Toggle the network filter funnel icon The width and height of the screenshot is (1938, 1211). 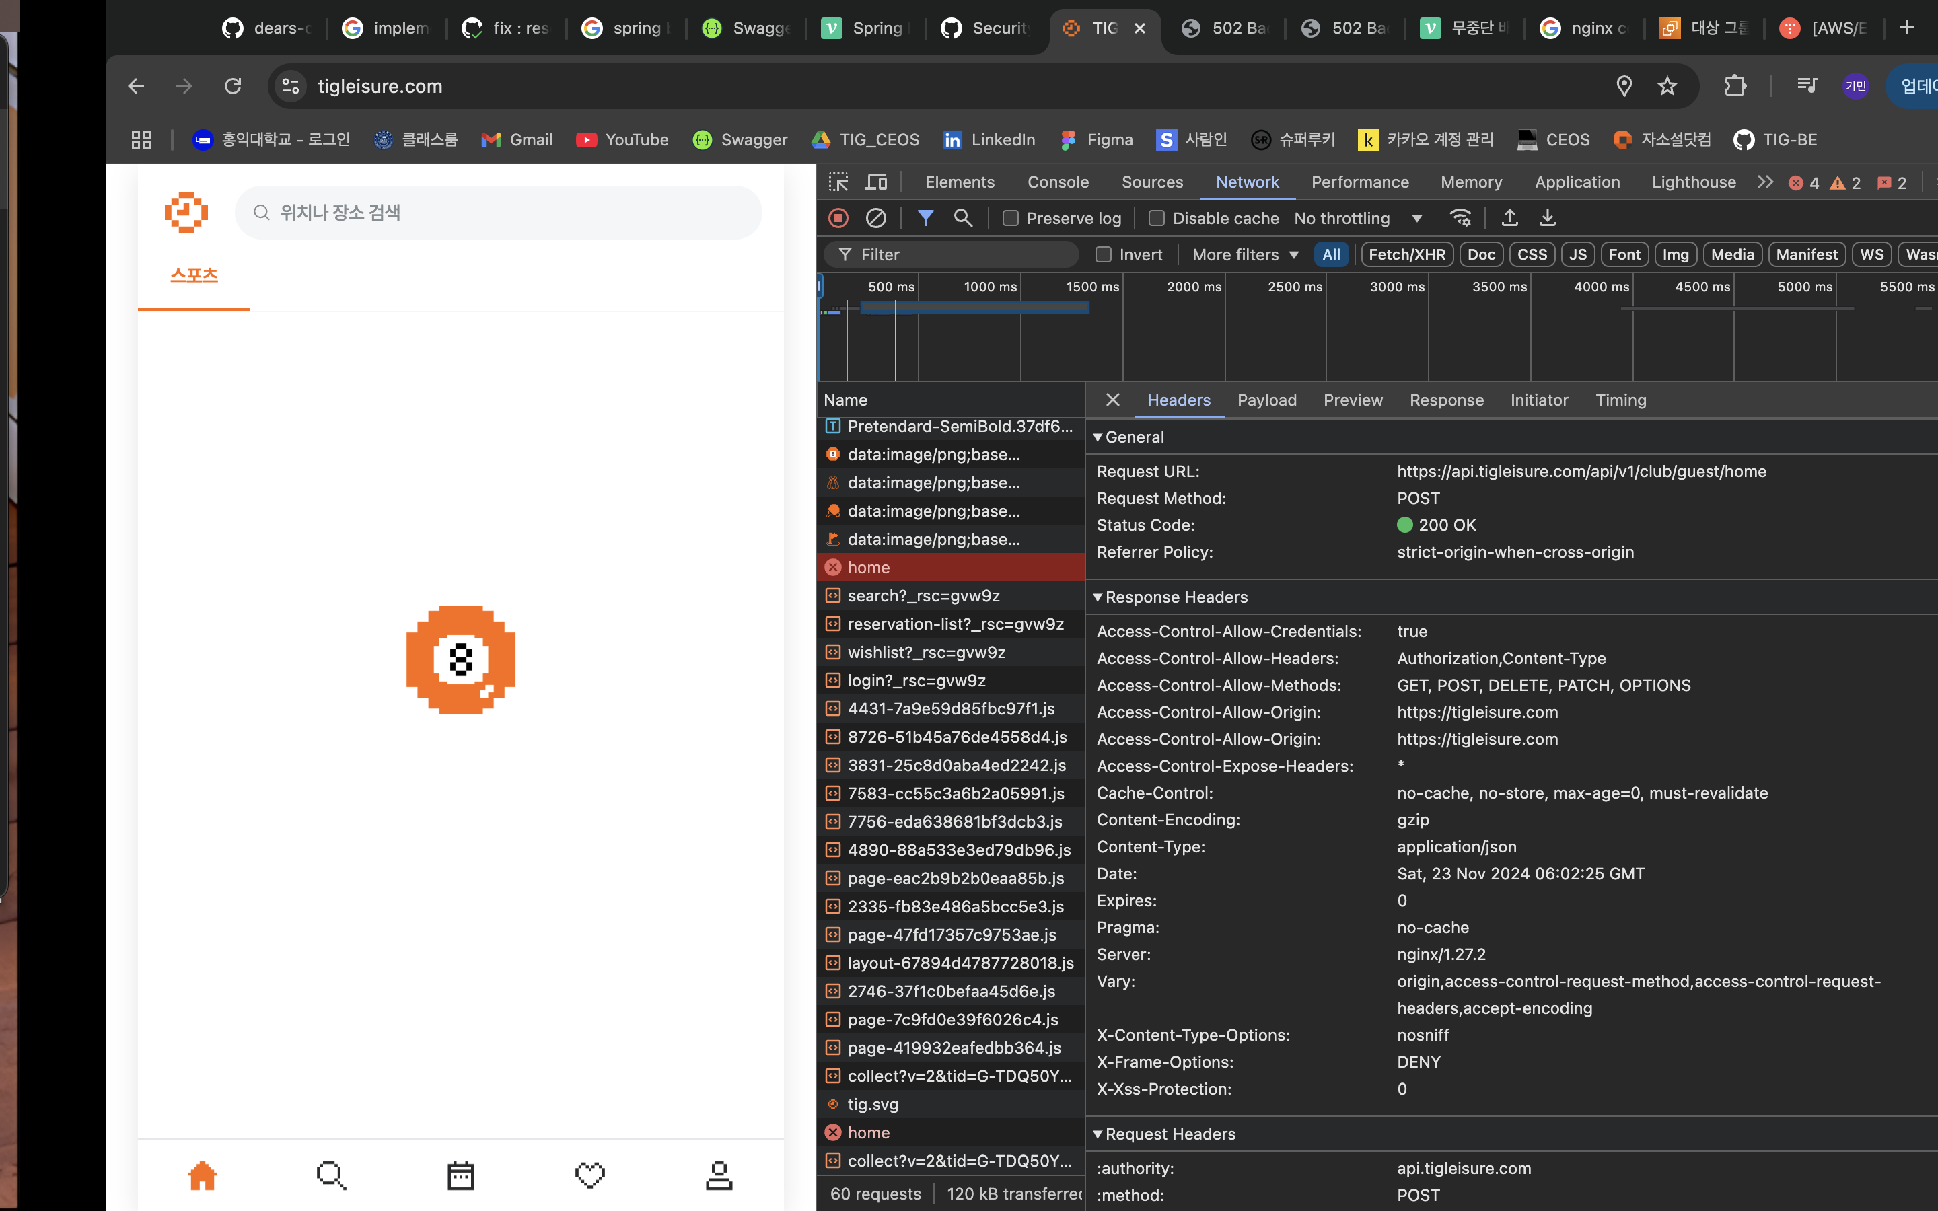925,218
